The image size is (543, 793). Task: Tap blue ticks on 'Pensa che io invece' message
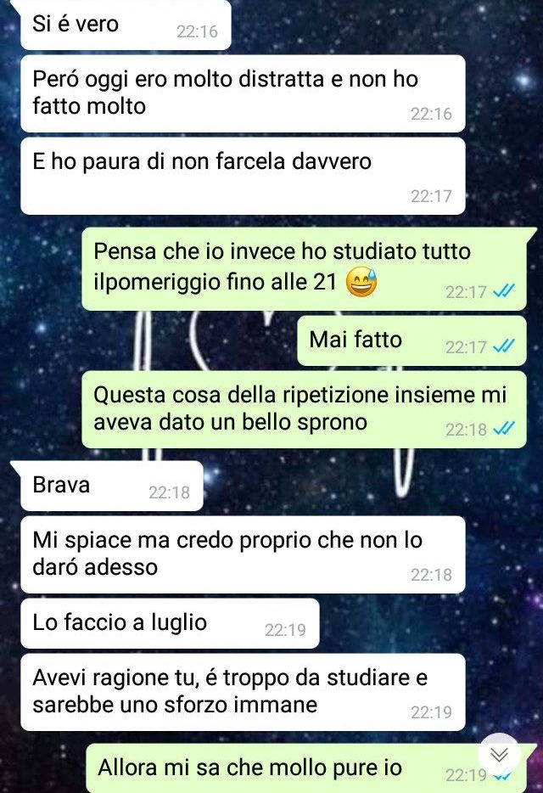(x=504, y=291)
